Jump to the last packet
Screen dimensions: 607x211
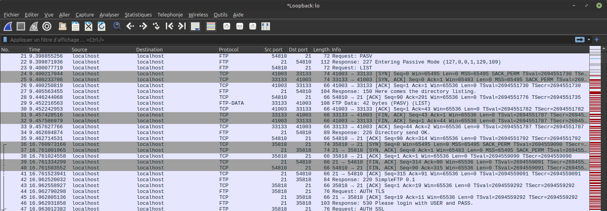click(181, 26)
